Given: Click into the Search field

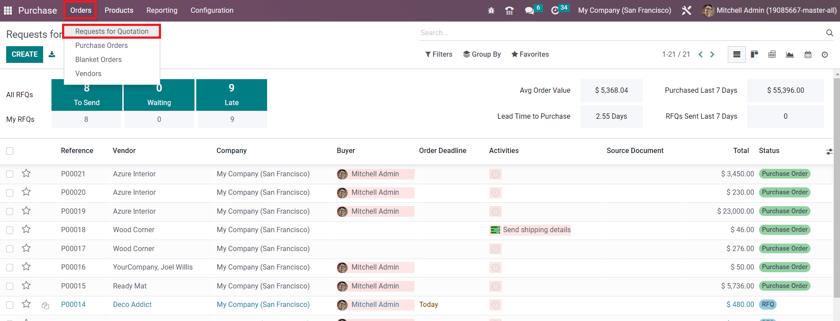Looking at the screenshot, I should point(620,33).
